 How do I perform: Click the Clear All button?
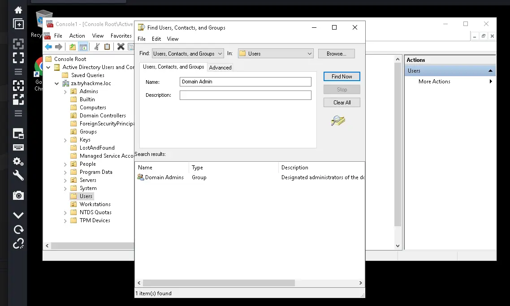tap(341, 103)
